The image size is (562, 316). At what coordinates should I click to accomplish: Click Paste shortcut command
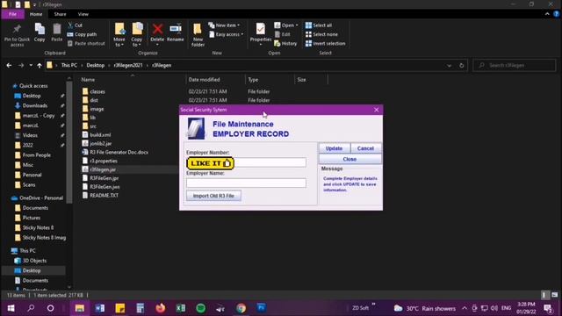86,43
